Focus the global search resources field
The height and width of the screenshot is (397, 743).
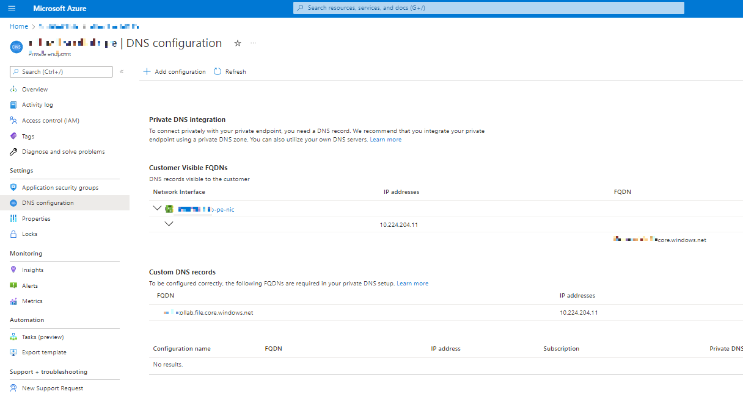point(489,8)
